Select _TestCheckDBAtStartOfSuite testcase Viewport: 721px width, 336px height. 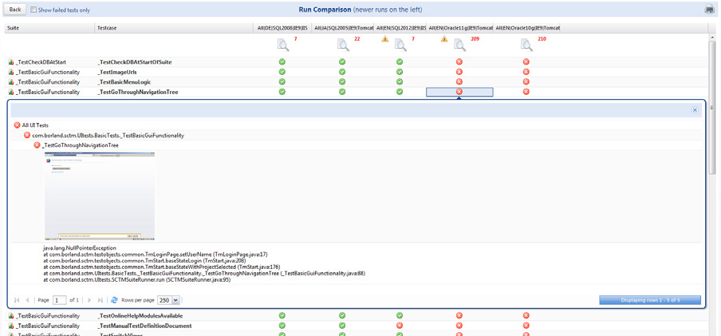point(135,62)
